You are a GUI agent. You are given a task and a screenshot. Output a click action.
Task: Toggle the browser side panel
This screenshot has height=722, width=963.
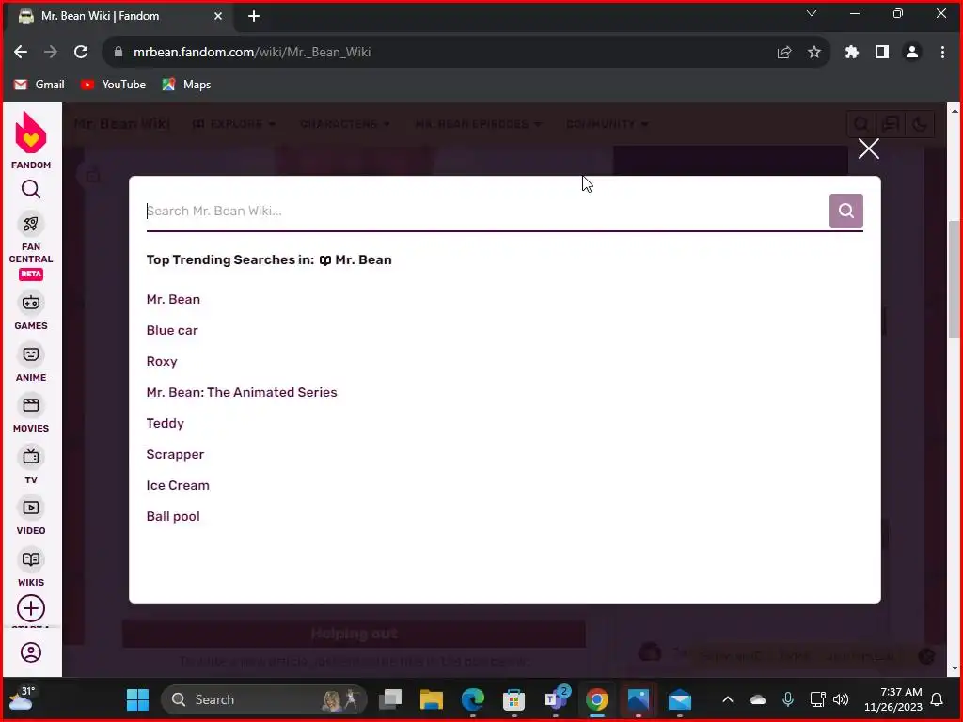882,53
